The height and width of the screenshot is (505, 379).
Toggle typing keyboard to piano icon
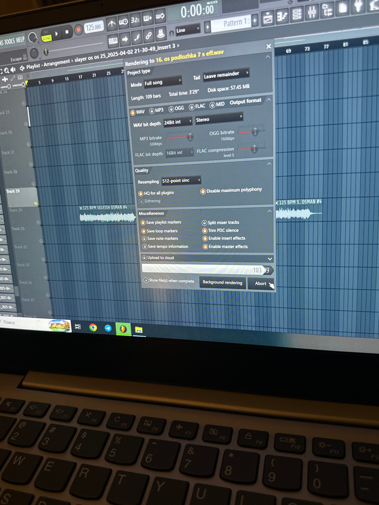point(113,41)
